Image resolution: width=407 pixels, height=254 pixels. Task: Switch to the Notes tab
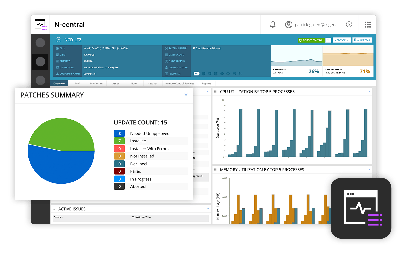pos(134,83)
